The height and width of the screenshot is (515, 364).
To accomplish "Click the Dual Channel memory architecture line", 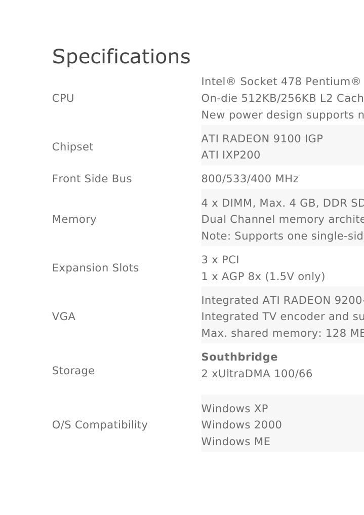I will click(x=282, y=219).
